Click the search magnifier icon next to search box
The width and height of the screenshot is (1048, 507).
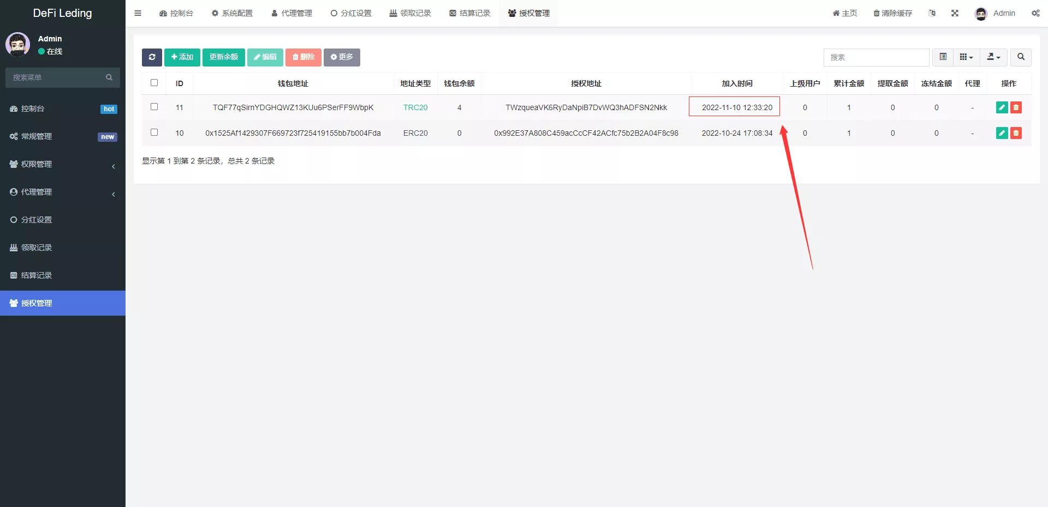click(1020, 57)
